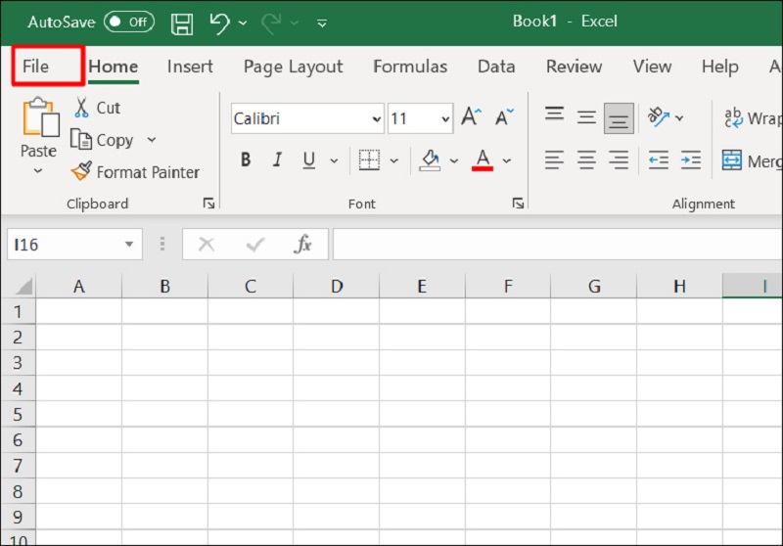Toggle Bold formatting

(x=246, y=160)
